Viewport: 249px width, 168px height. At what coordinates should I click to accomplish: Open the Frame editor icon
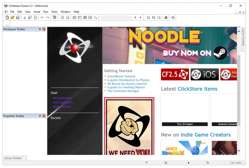[80, 17]
